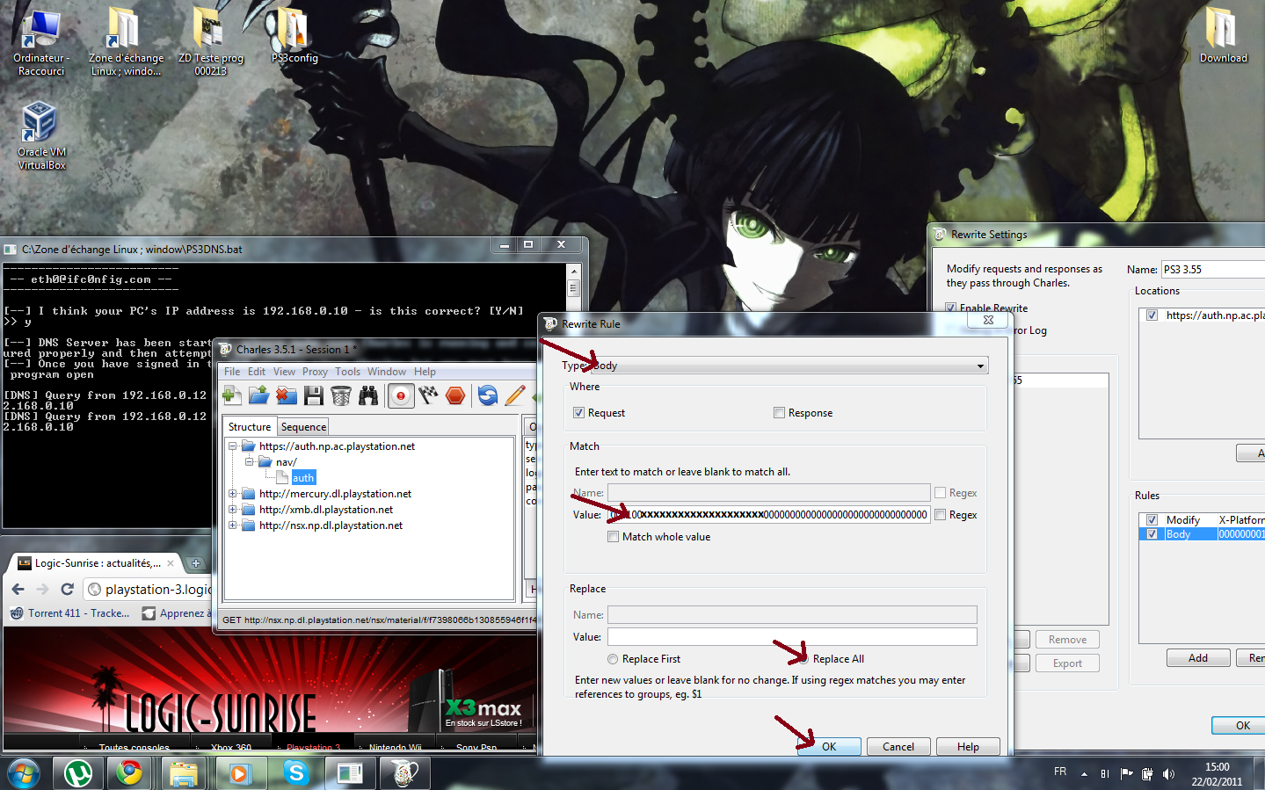Screen dimensions: 1265x790
Task: Select the Replace All radio button
Action: [x=803, y=659]
